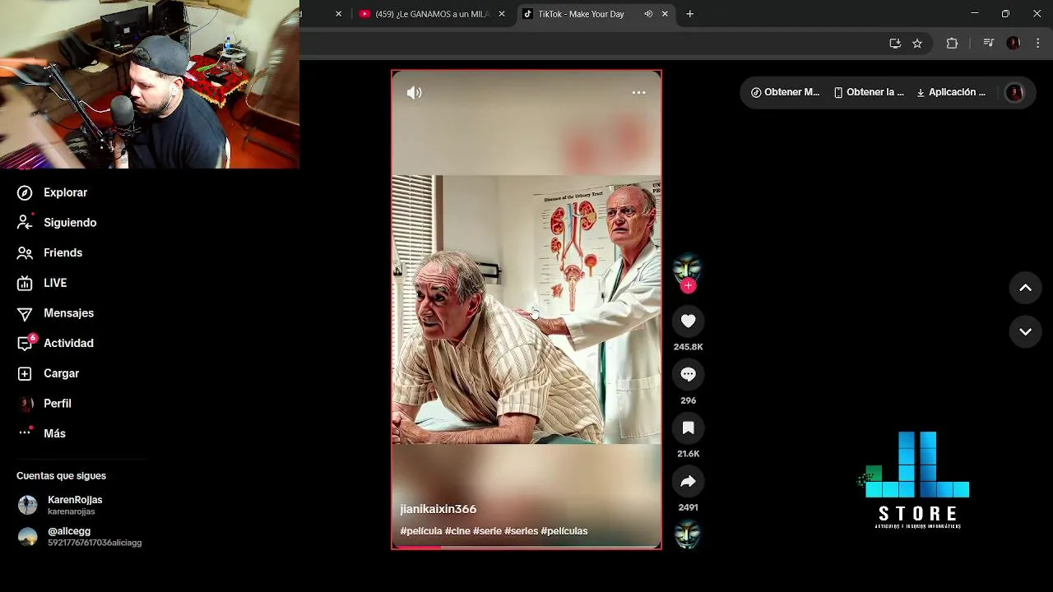Seek along the video progress bar
Image resolution: width=1053 pixels, height=592 pixels.
click(526, 547)
